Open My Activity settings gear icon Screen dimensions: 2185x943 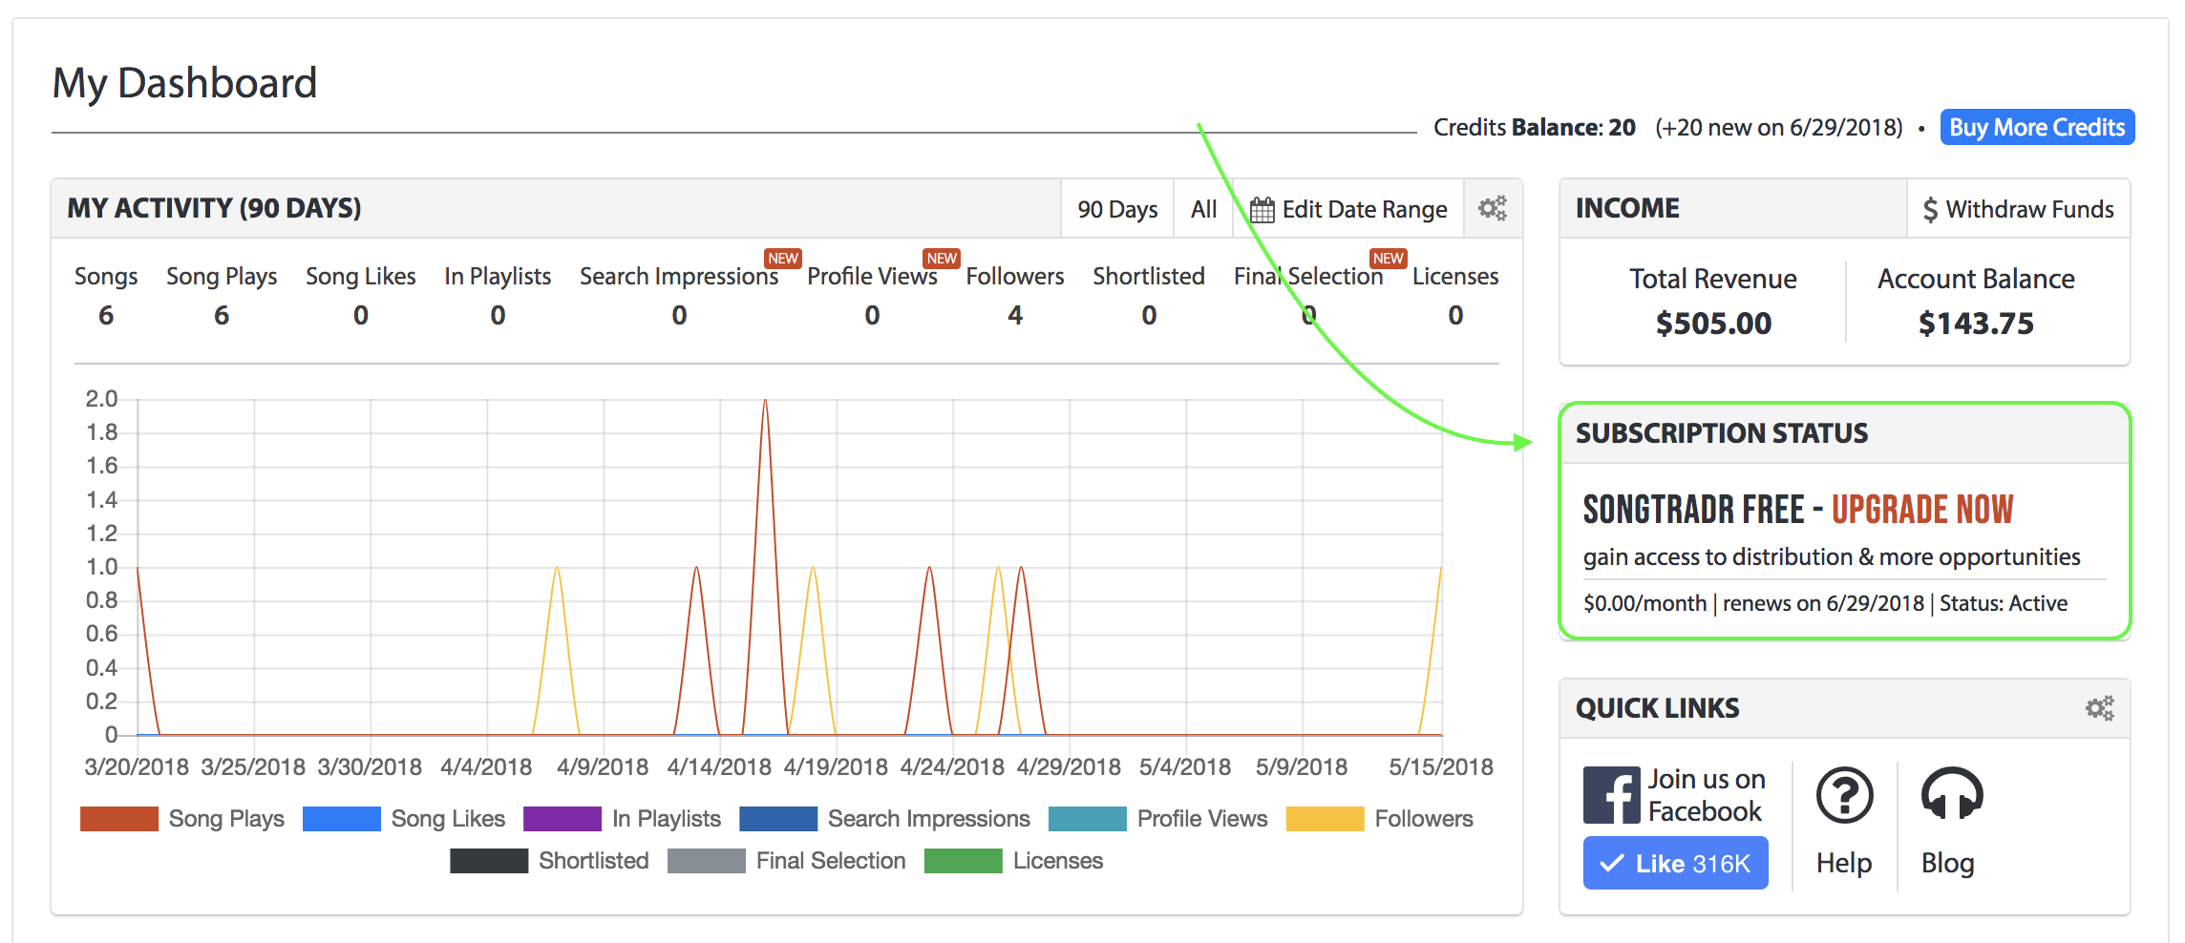tap(1493, 208)
